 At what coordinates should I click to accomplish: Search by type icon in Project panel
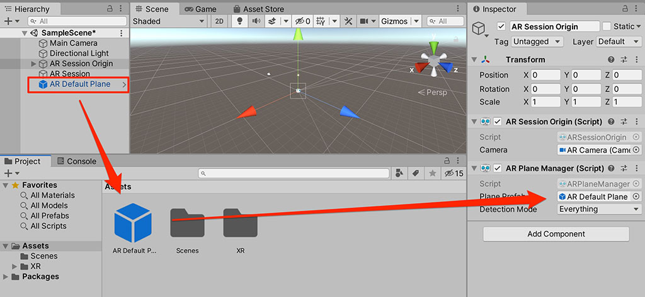[x=399, y=173]
